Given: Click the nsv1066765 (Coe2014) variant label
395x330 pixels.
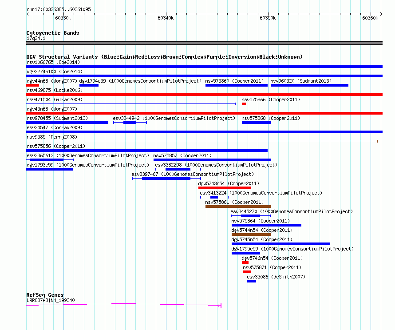Looking at the screenshot, I should pos(53,62).
